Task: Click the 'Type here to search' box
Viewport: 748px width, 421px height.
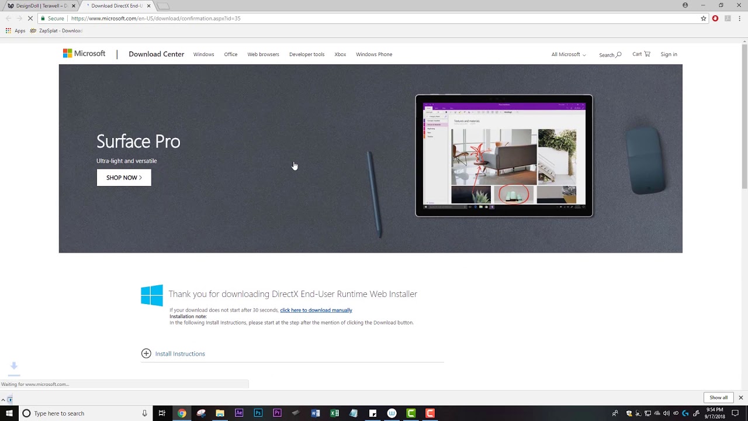Action: click(86, 413)
